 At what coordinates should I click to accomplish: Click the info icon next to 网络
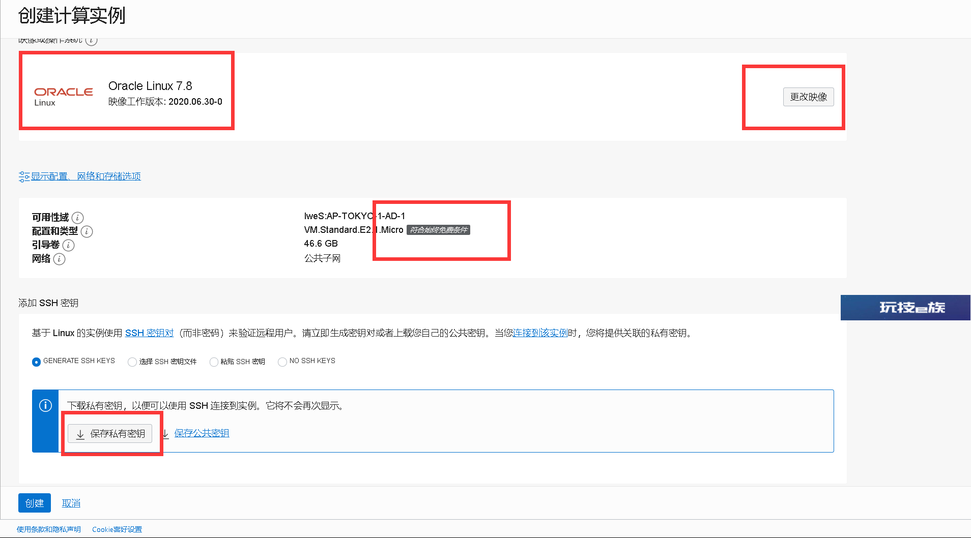click(59, 259)
